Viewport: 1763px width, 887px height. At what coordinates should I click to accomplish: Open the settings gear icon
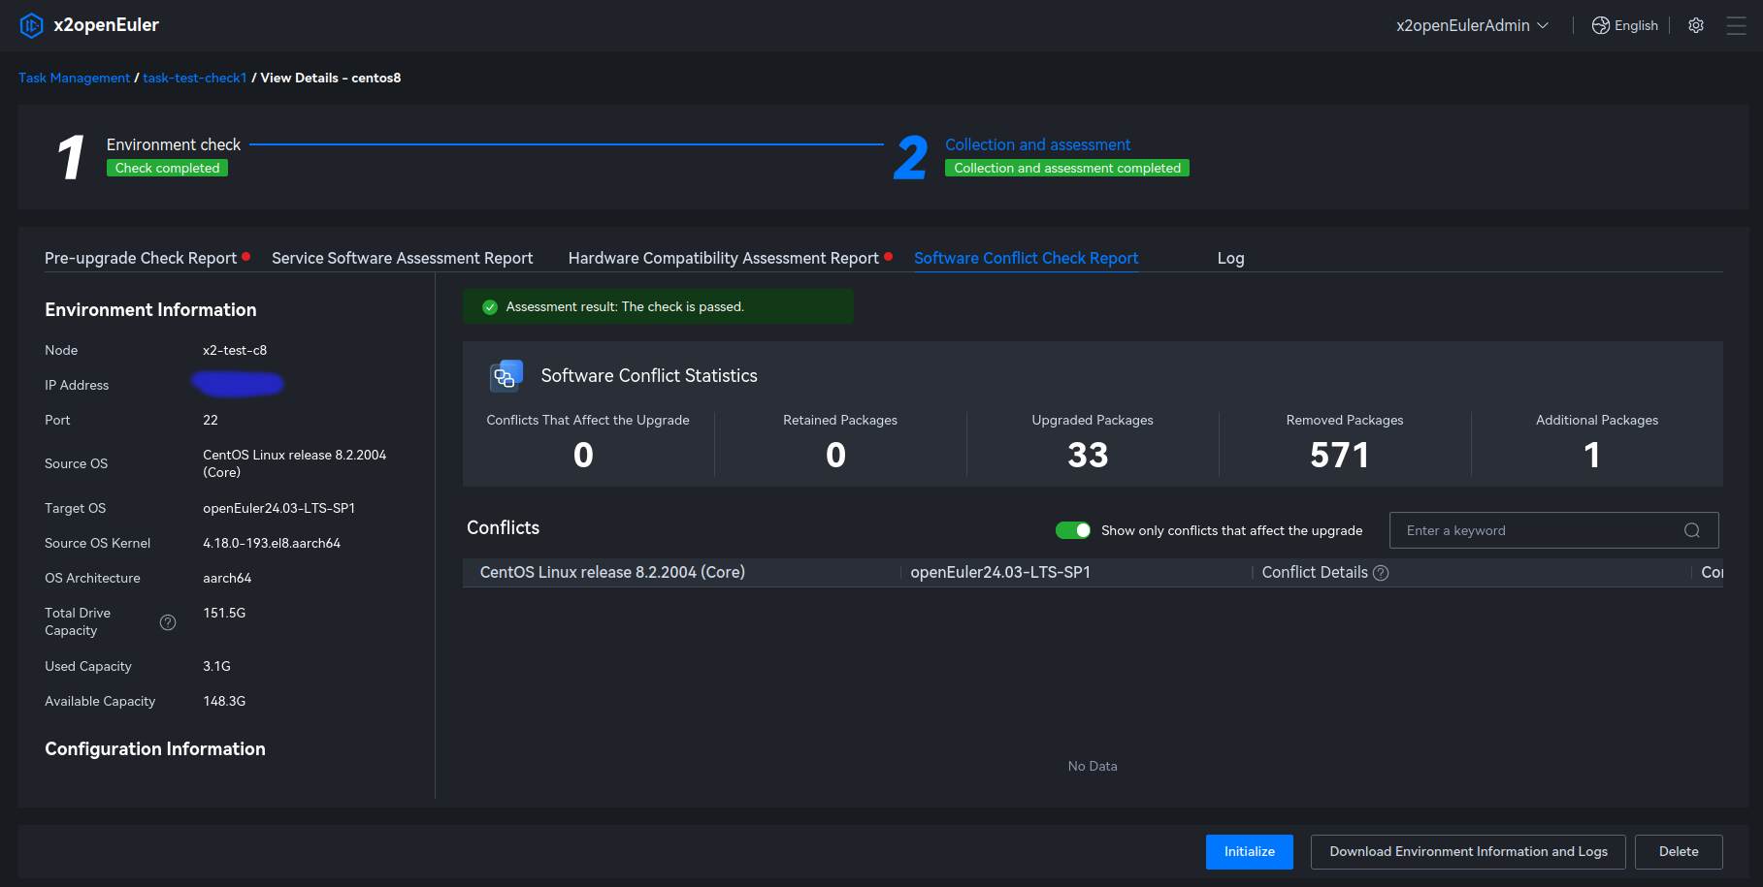click(x=1696, y=25)
